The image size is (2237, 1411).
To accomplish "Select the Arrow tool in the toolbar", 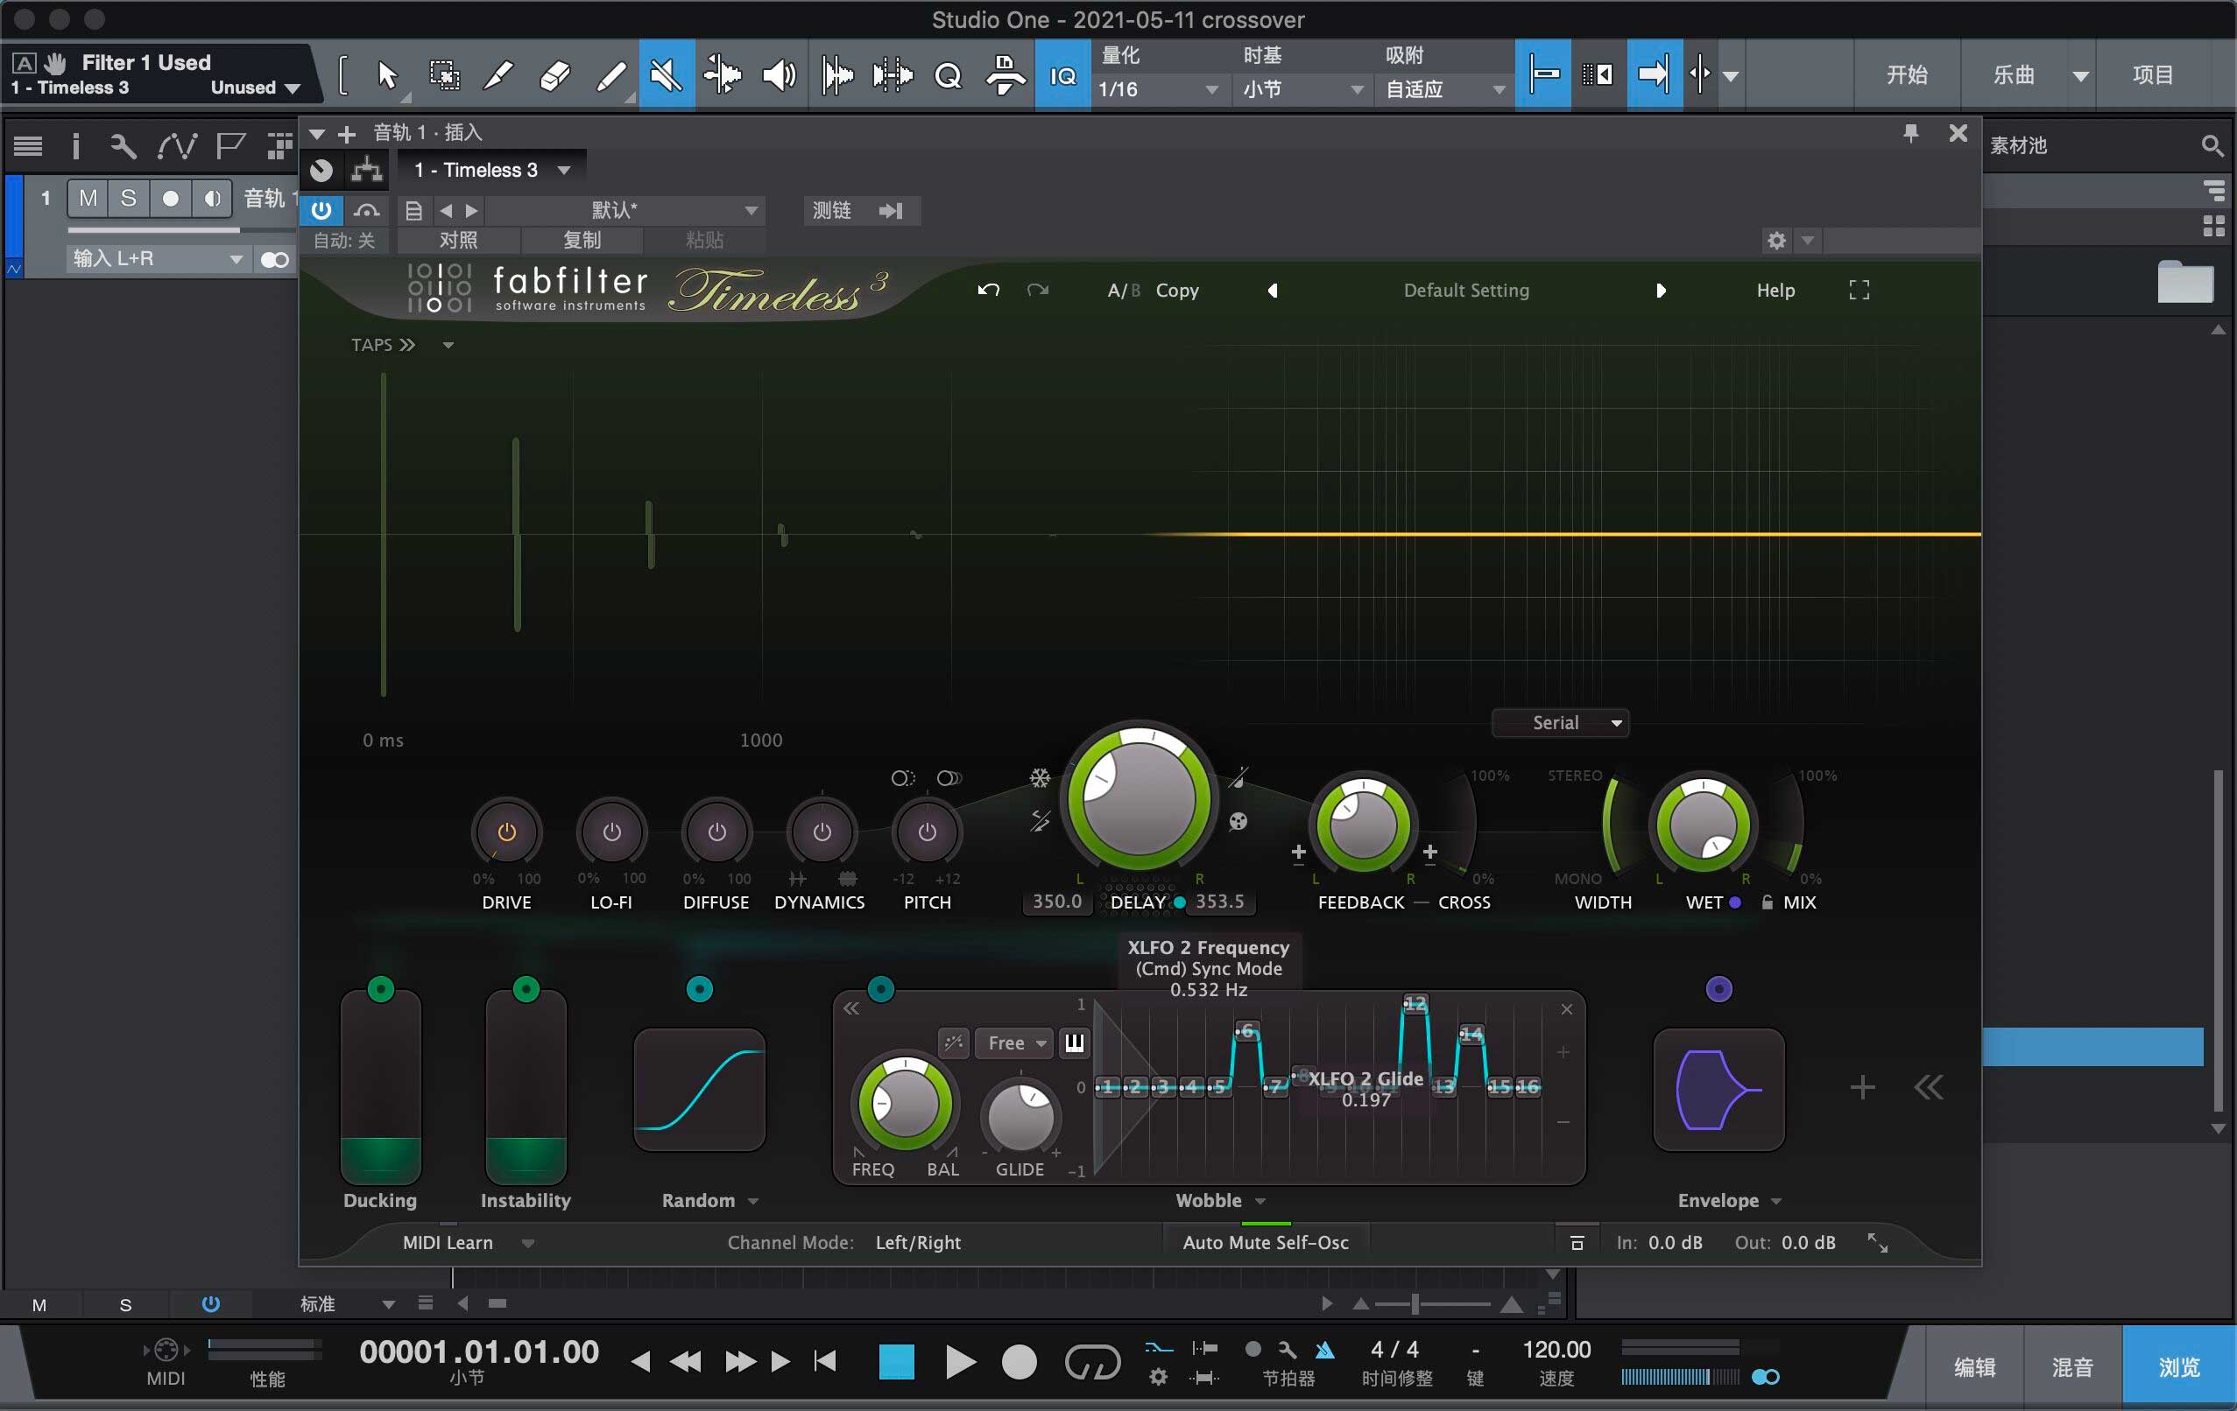I will tap(387, 74).
